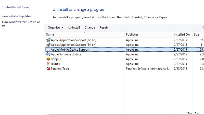The image size is (204, 115).
Task: Click the Change toolbar button
Action: click(x=90, y=28)
